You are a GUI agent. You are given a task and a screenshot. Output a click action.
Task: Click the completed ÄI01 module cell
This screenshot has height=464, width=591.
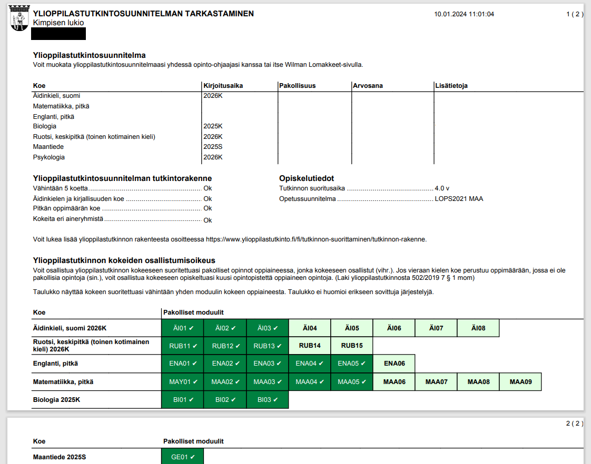click(x=183, y=328)
